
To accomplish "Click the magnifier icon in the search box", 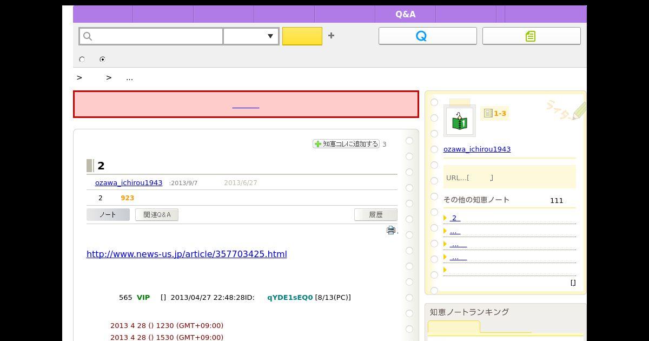I will point(88,36).
